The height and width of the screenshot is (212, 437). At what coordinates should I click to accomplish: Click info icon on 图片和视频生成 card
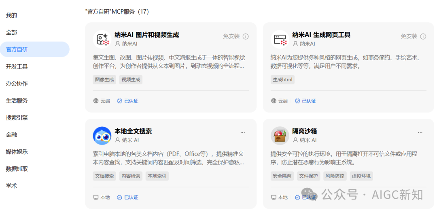(x=246, y=36)
